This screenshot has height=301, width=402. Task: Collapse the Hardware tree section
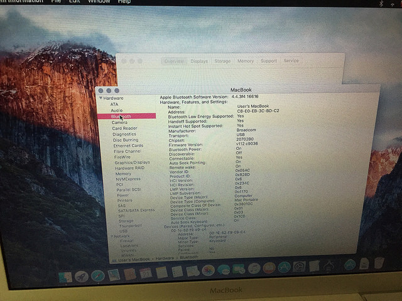[x=100, y=98]
